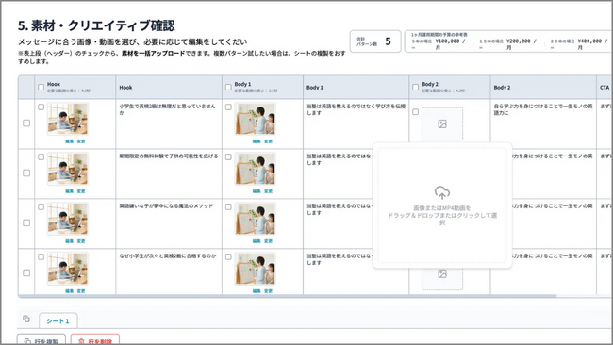Click 変更 under the Hook image in the 小学生で英検2級 row
613x345 pixels.
pyautogui.click(x=81, y=141)
